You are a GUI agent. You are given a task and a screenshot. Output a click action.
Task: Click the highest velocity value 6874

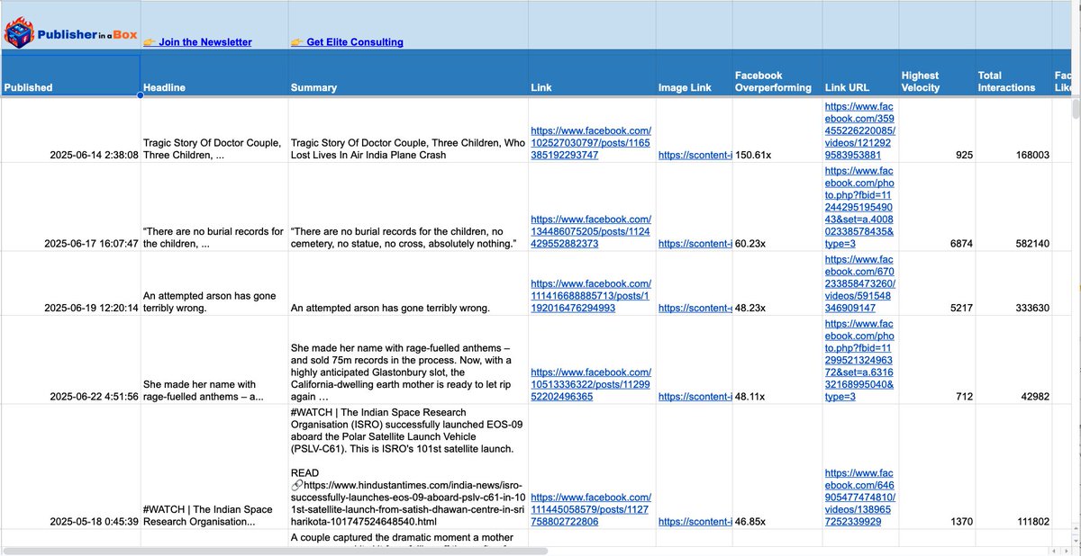pos(961,244)
